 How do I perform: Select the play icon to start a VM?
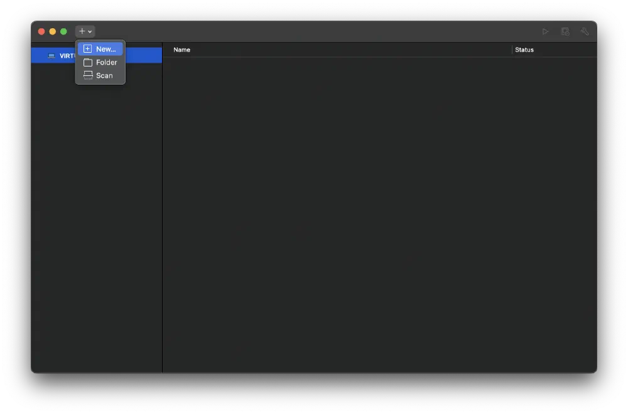(545, 31)
